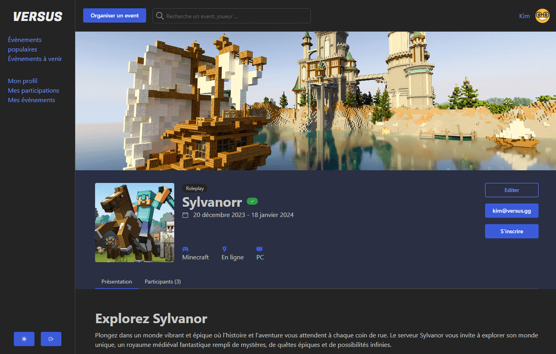The image size is (556, 354).
Task: Click the Organiser un event button
Action: point(114,16)
